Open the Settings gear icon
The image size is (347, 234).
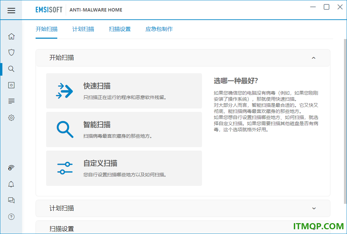point(11,118)
